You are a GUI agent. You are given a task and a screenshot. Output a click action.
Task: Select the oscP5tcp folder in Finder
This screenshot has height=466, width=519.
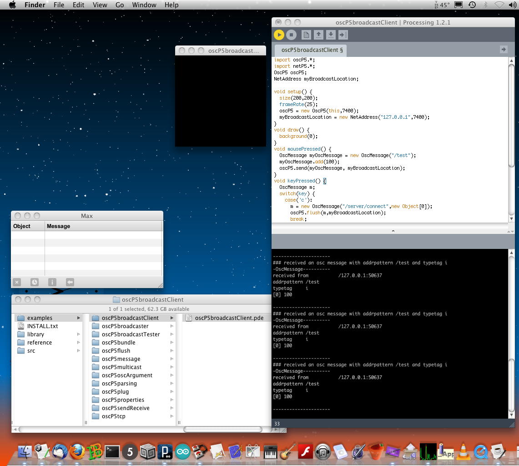113,416
